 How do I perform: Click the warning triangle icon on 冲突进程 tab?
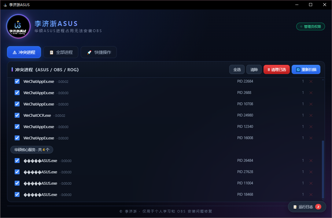tap(15, 52)
